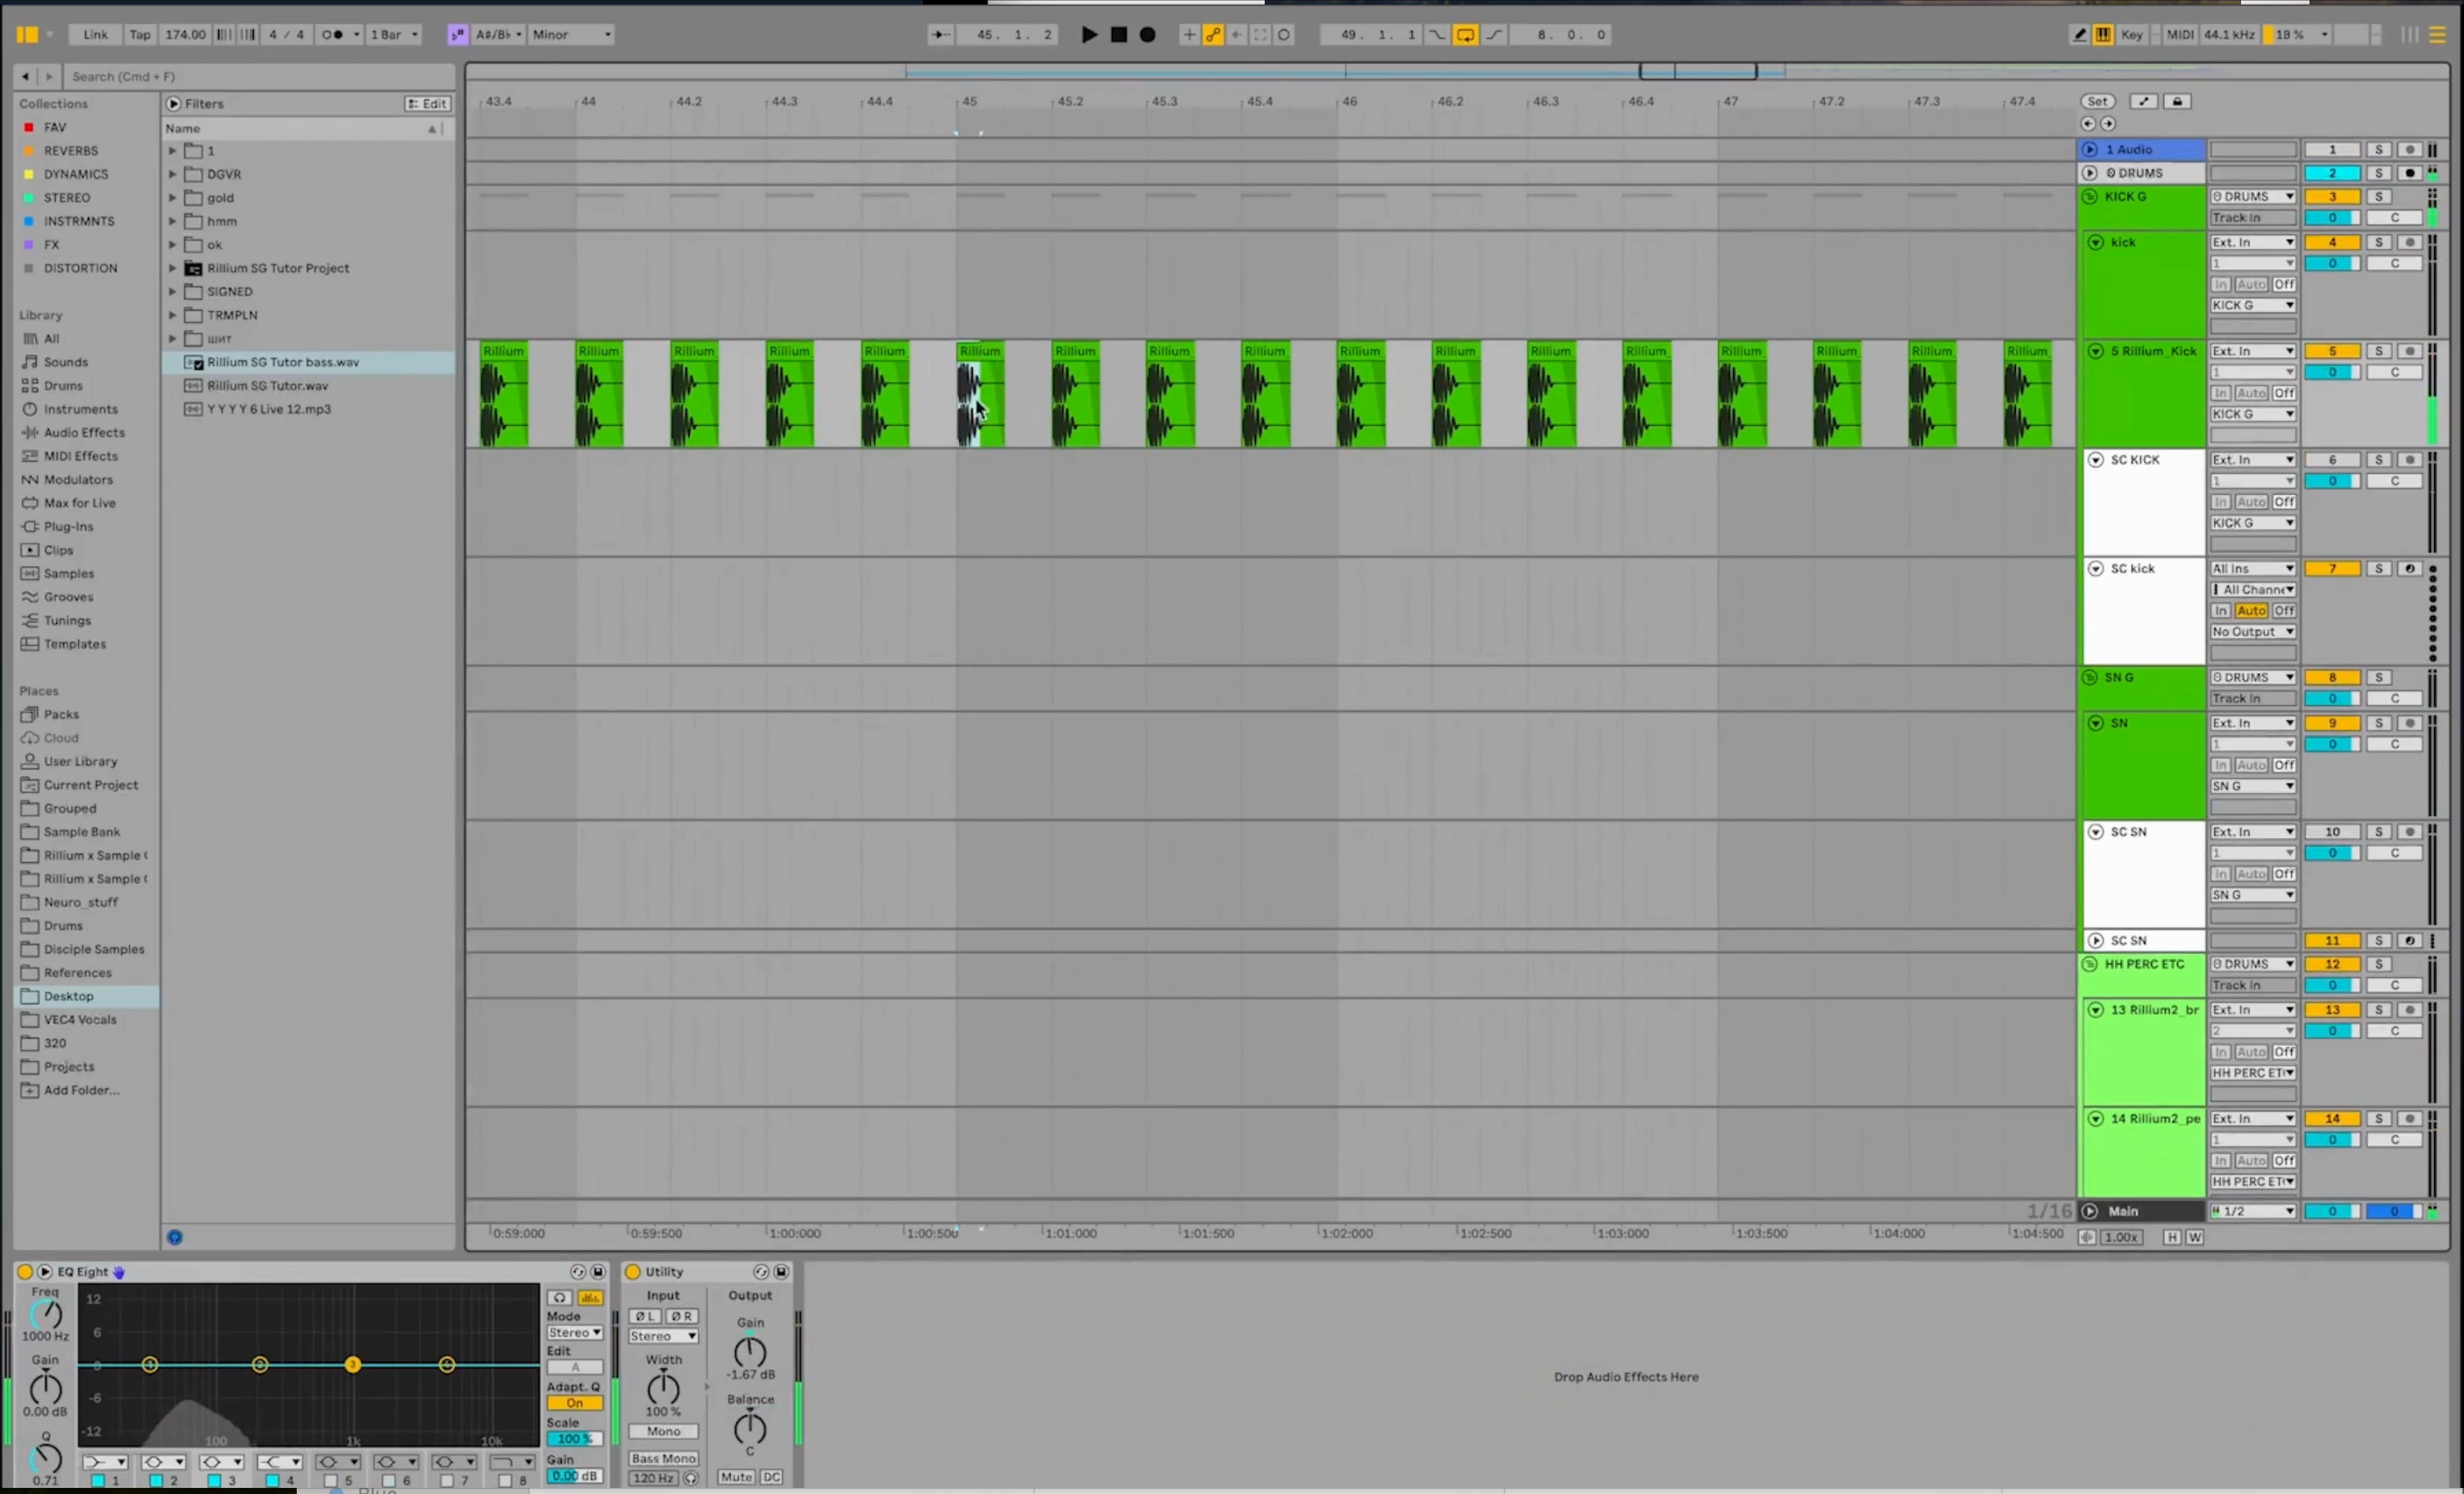Click the Key map mode button
The height and width of the screenshot is (1494, 2464).
pyautogui.click(x=2132, y=35)
